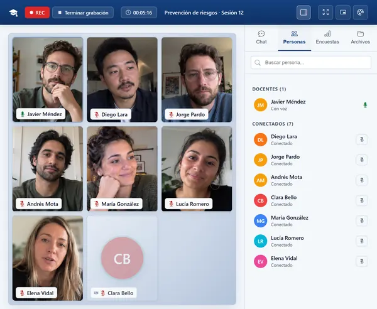Select Jorge Pardo's video tile
The height and width of the screenshot is (309, 377).
197,80
